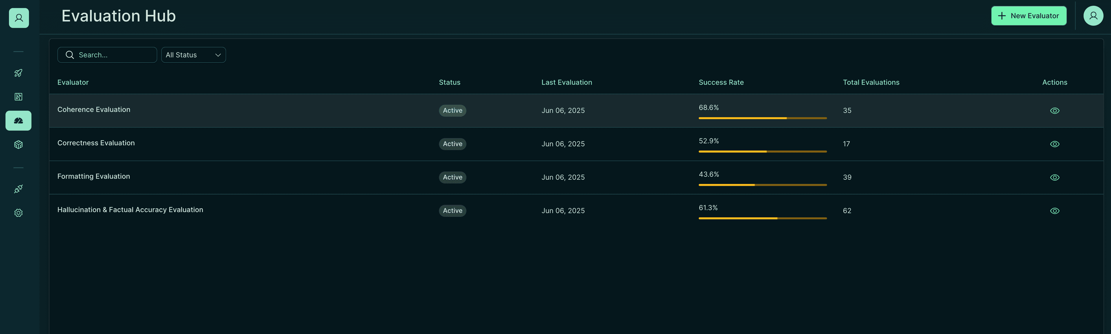Select the integrations plug icon in sidebar
The width and height of the screenshot is (1111, 334).
18,189
